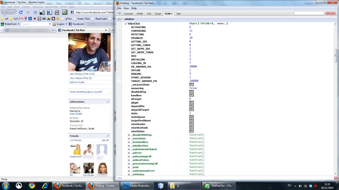Switch to the Firebug Console tab
339x190 pixels.
pyautogui.click(x=128, y=14)
